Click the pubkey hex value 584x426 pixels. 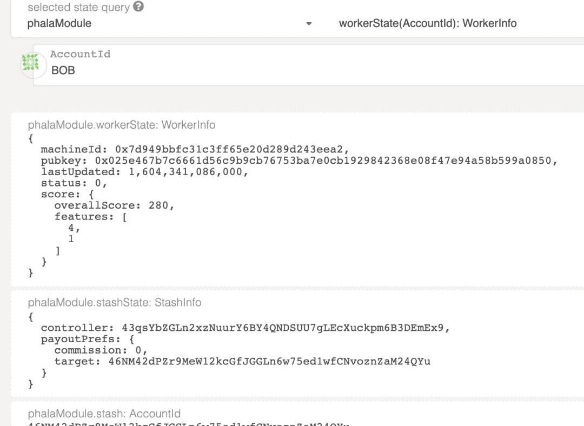point(326,161)
